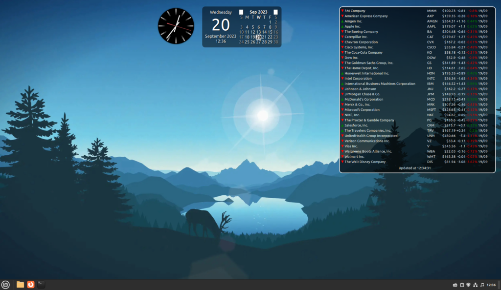
Task: Click the Sep 2023 calendar header
Action: pyautogui.click(x=258, y=12)
